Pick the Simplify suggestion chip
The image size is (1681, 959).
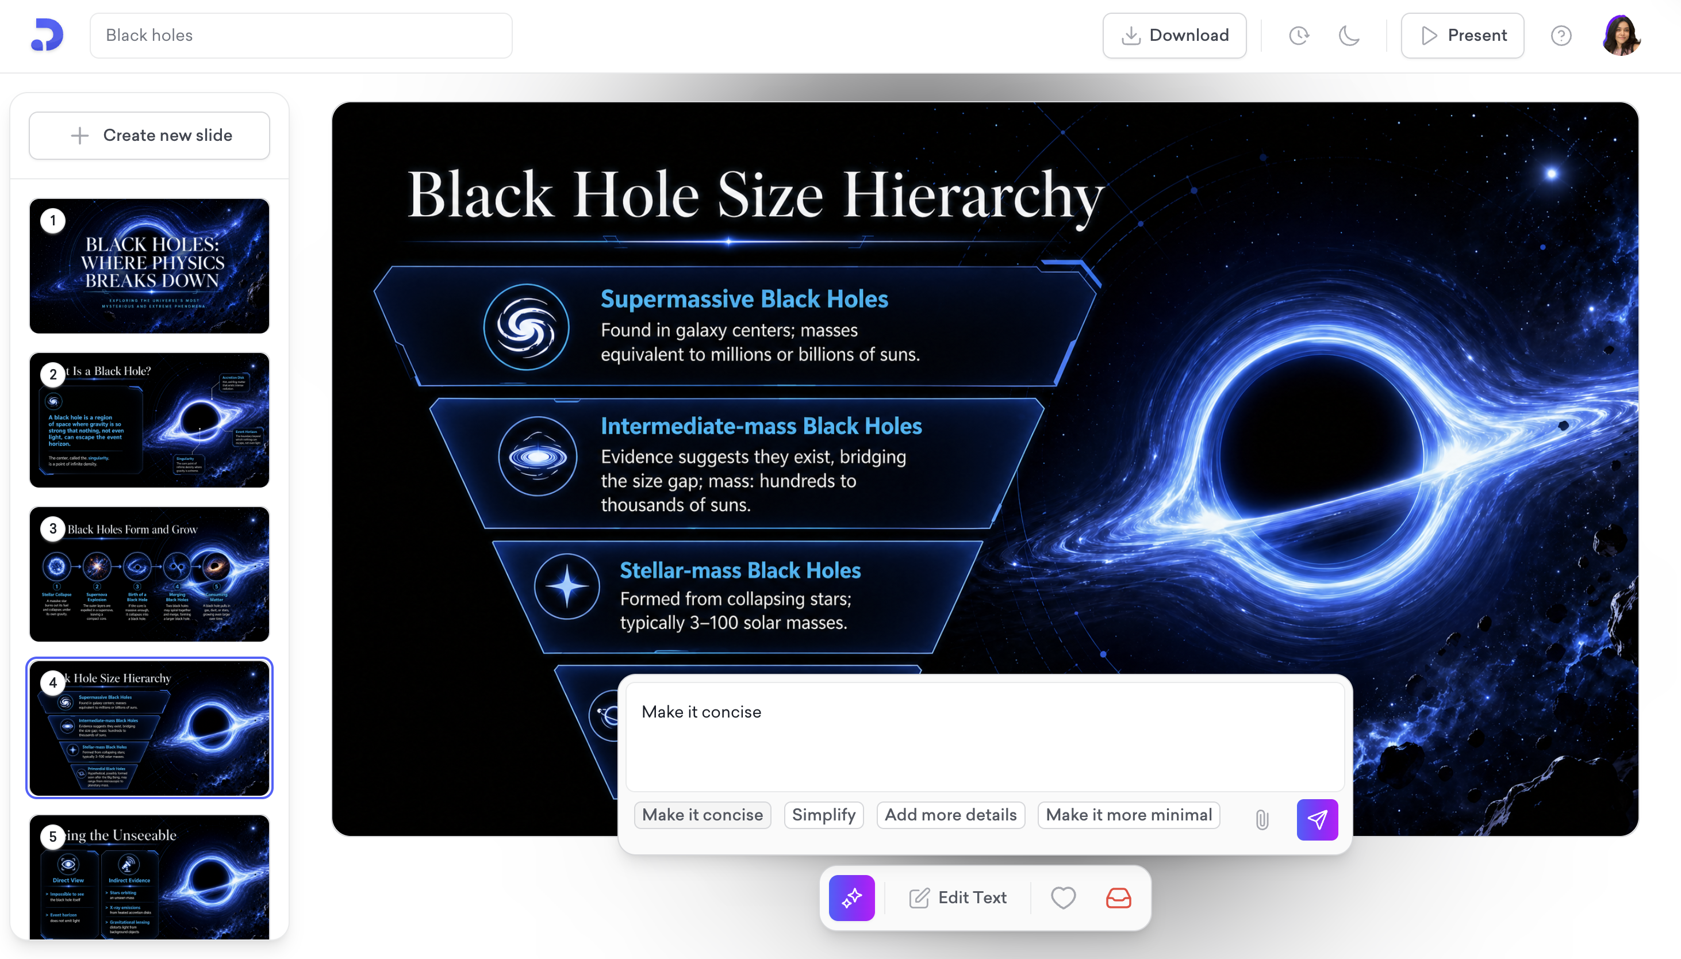pos(823,815)
